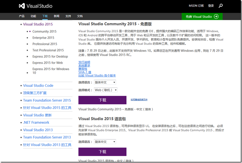
Task: Open the search magnifier icon
Action: click(x=221, y=6)
